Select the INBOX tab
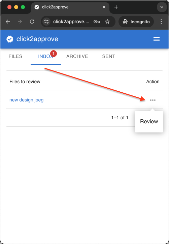Viewport: 169px width, 244px height. pyautogui.click(x=46, y=56)
